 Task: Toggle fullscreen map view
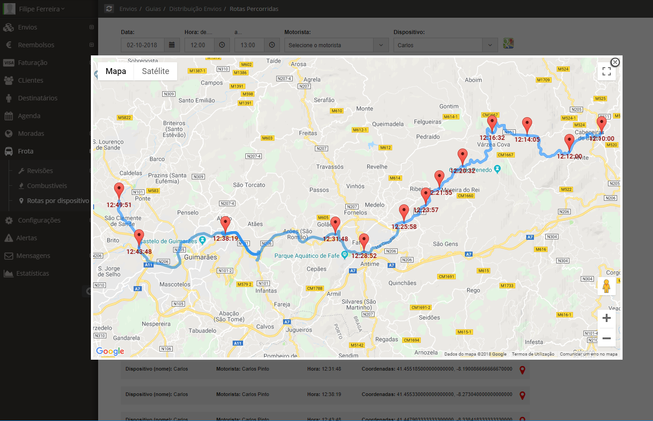click(x=606, y=71)
